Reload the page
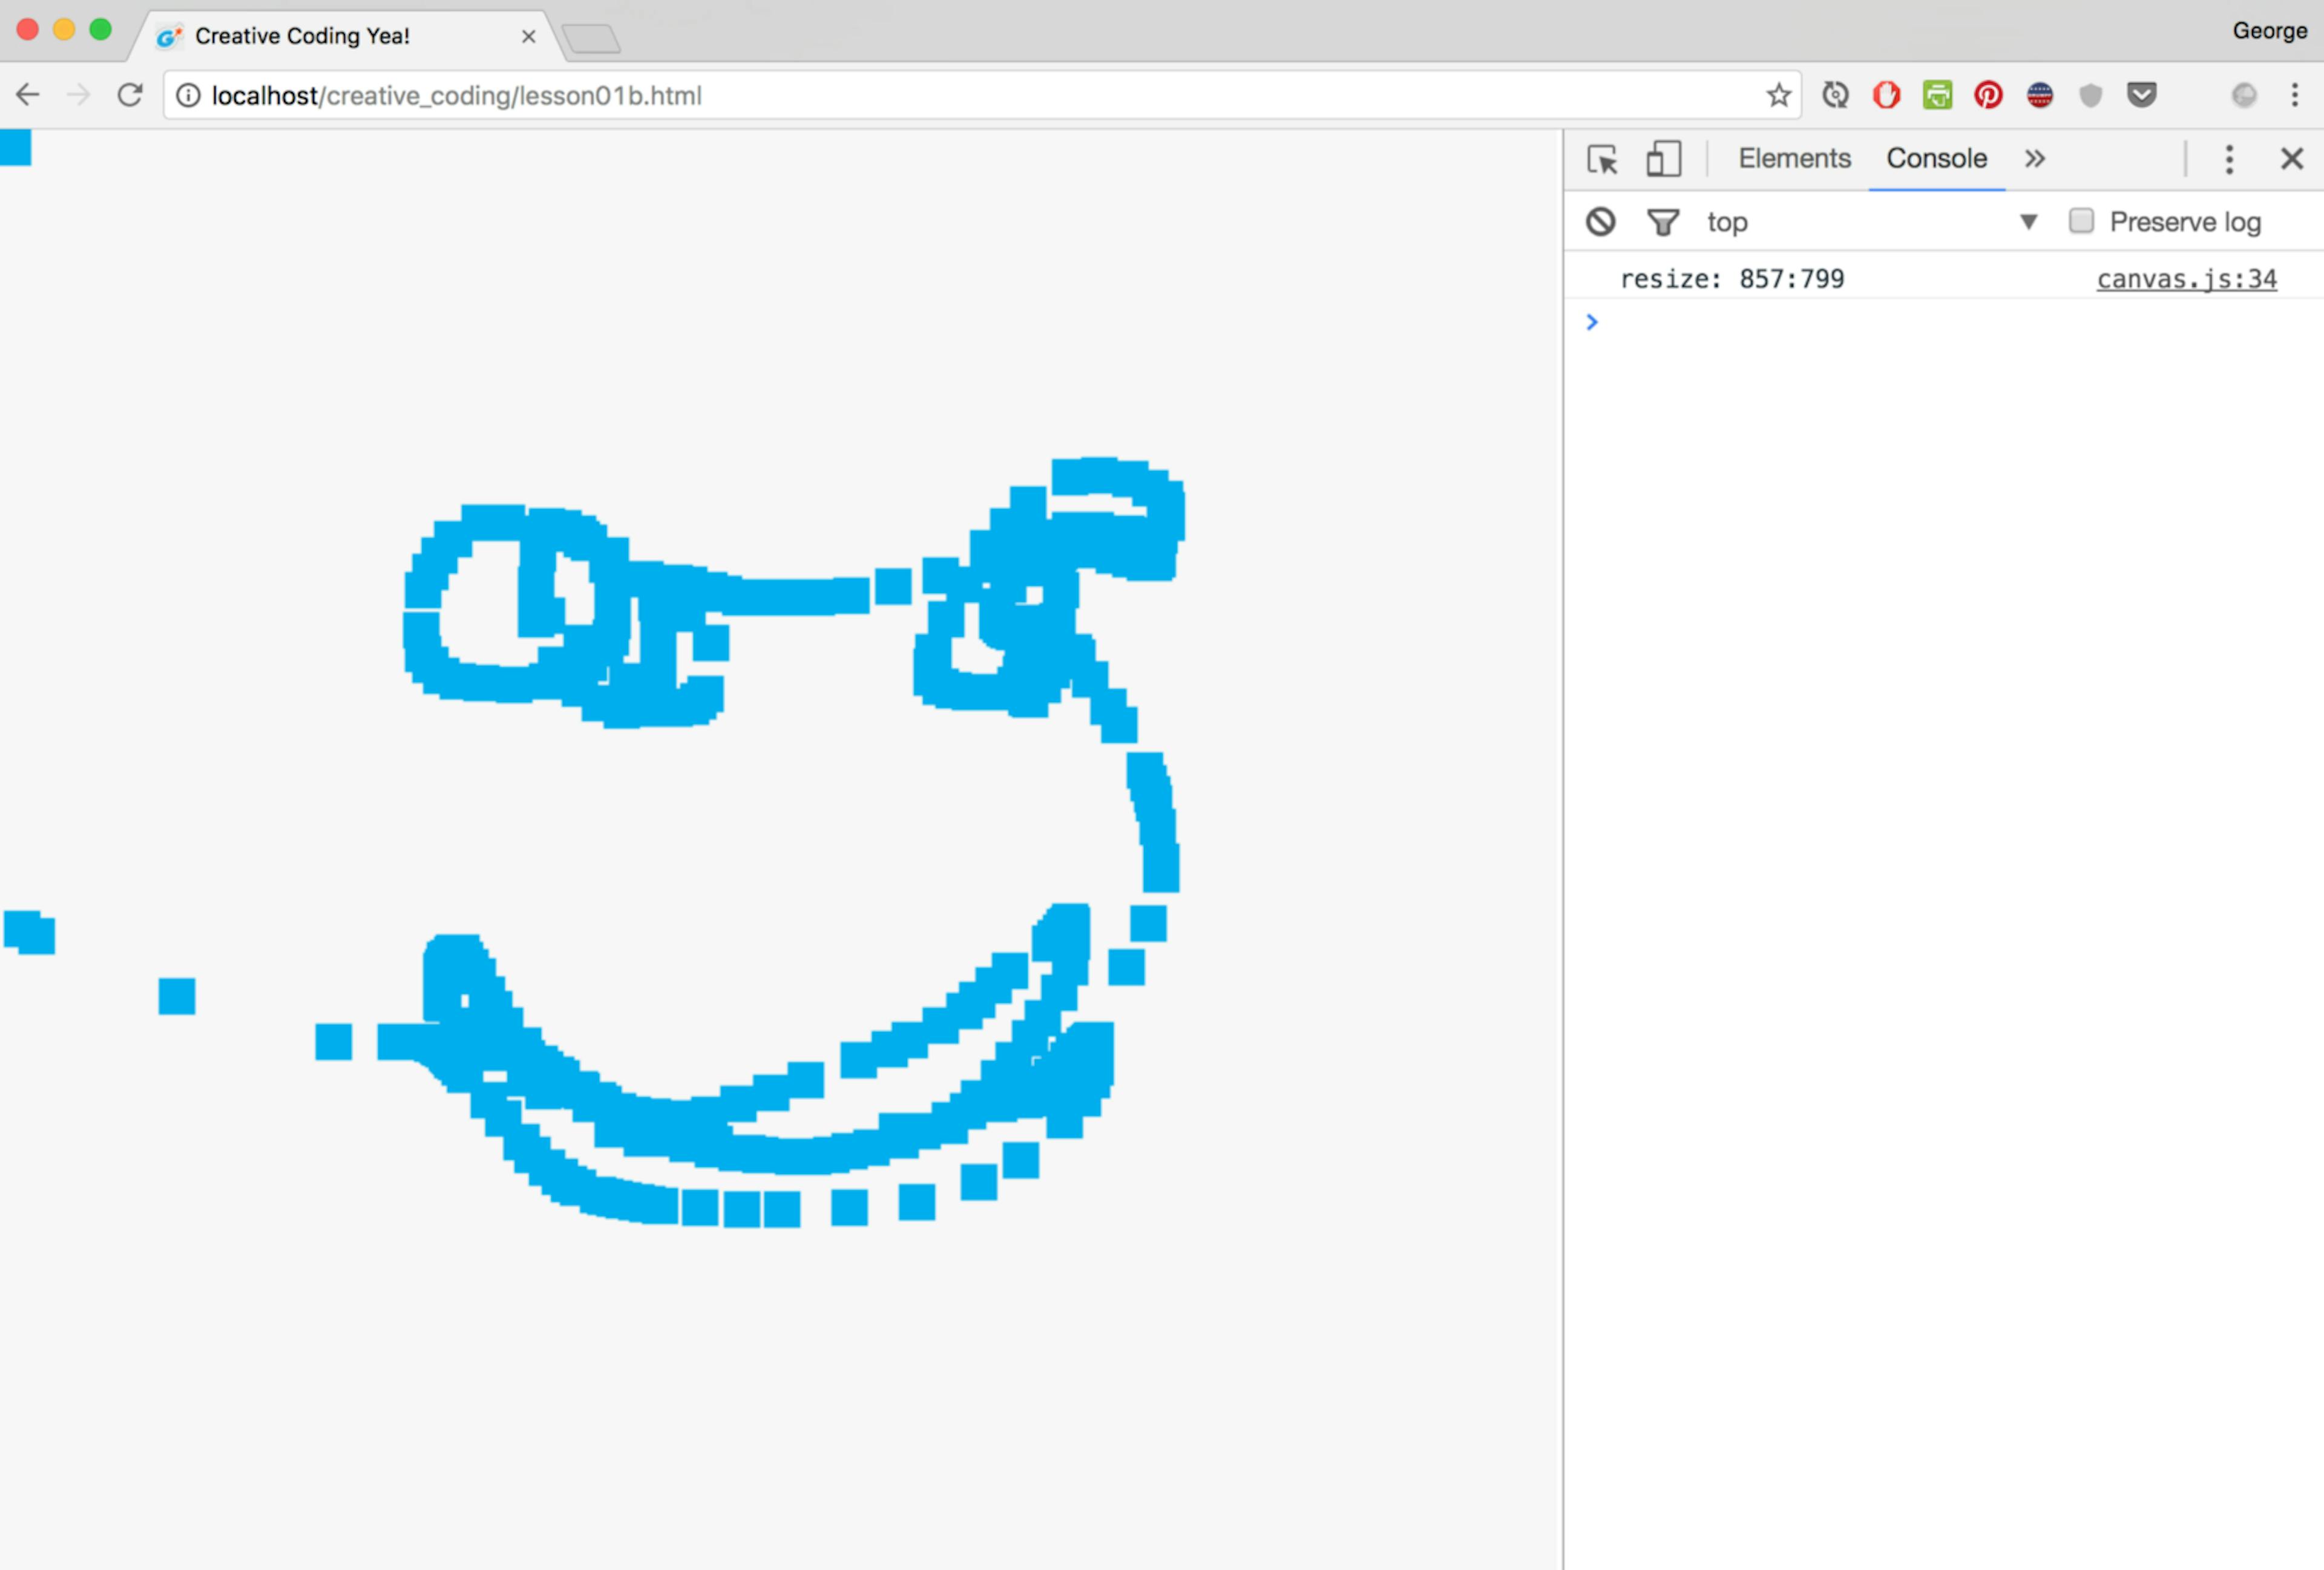 pos(130,96)
